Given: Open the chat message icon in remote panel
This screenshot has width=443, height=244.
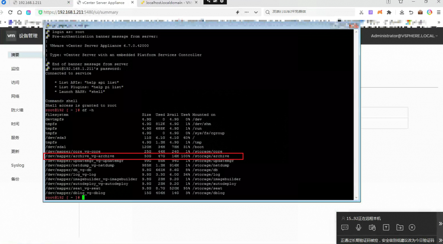Looking at the screenshot, I should [345, 227].
